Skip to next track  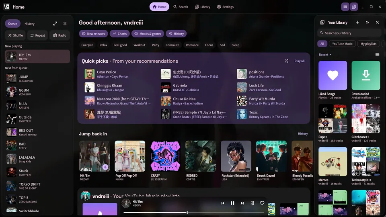(242, 203)
